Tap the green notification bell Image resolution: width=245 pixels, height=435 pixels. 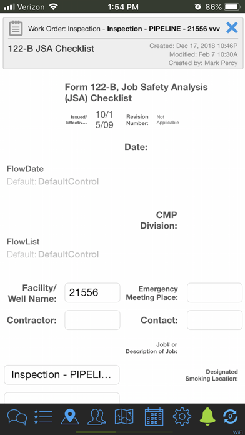tap(207, 417)
